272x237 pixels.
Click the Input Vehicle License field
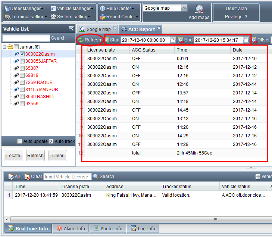click(x=67, y=177)
